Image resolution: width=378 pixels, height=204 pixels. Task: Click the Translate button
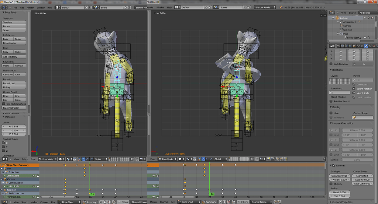(14, 22)
